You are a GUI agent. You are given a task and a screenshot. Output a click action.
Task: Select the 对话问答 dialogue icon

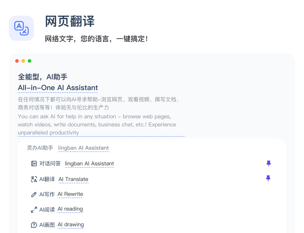pyautogui.click(x=34, y=163)
